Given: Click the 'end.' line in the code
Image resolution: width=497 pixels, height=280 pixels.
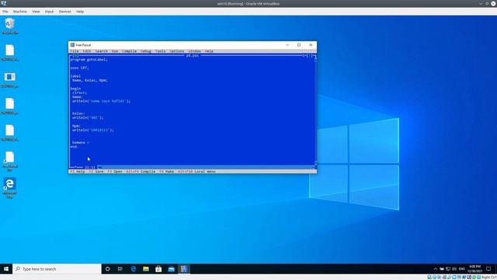Looking at the screenshot, I should 75,147.
